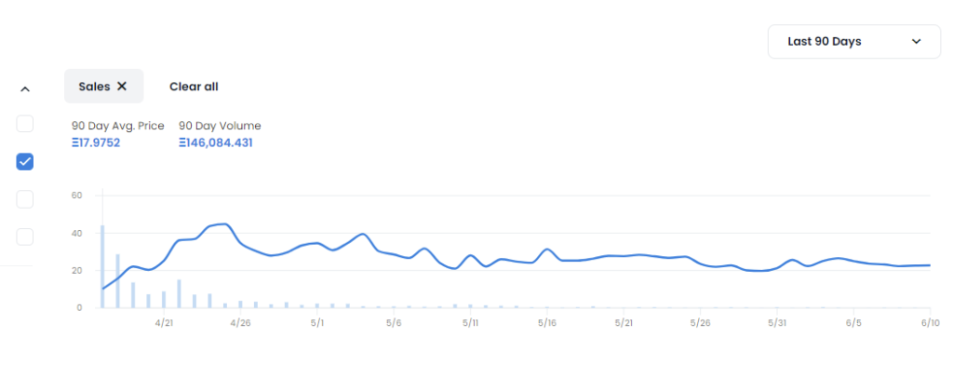This screenshot has width=953, height=365.
Task: Click the 90 Day Avg. Price value
Action: 96,143
